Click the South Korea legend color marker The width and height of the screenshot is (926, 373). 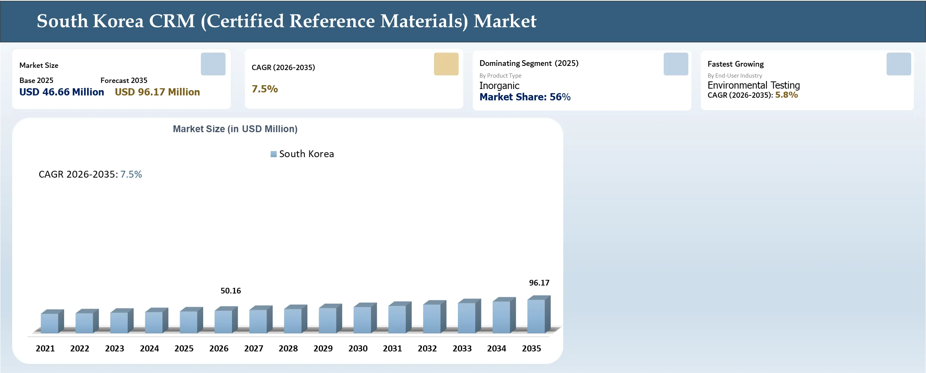274,154
